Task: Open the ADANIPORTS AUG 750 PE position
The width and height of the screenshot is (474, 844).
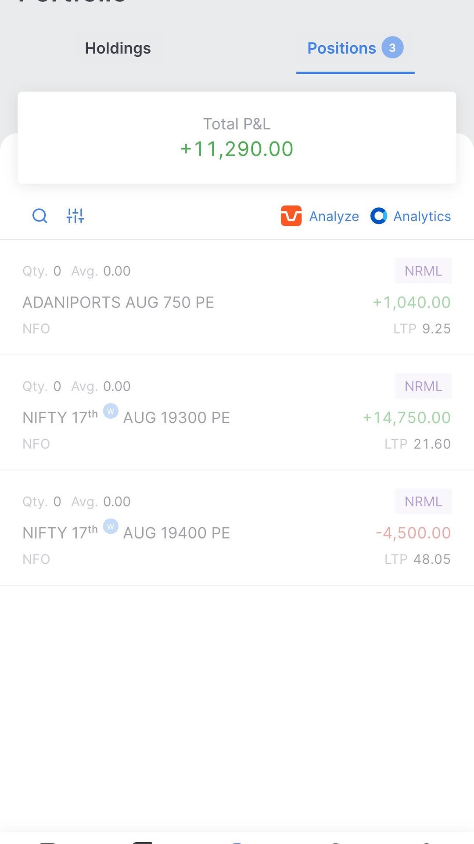Action: [x=118, y=302]
